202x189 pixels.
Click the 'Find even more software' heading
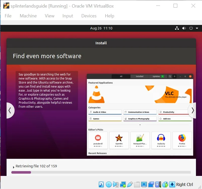coord(47,56)
